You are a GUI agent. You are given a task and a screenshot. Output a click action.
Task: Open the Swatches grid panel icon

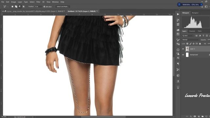tap(178, 34)
